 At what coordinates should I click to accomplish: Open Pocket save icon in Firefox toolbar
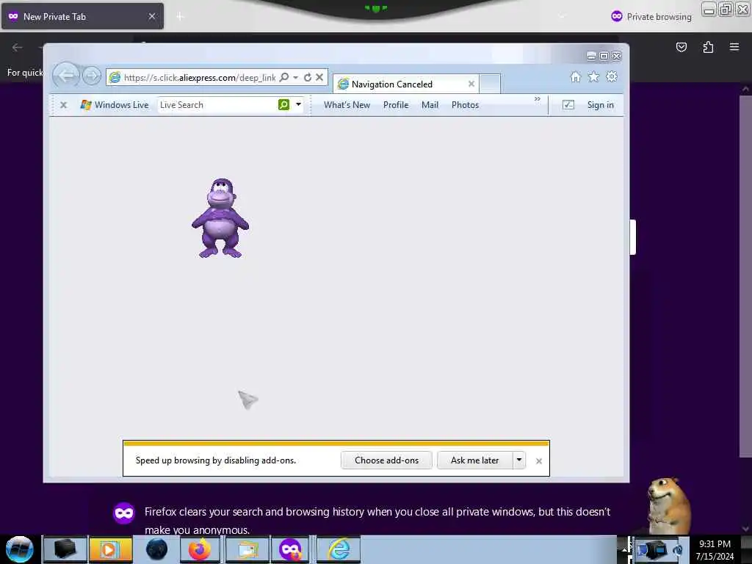click(x=681, y=47)
